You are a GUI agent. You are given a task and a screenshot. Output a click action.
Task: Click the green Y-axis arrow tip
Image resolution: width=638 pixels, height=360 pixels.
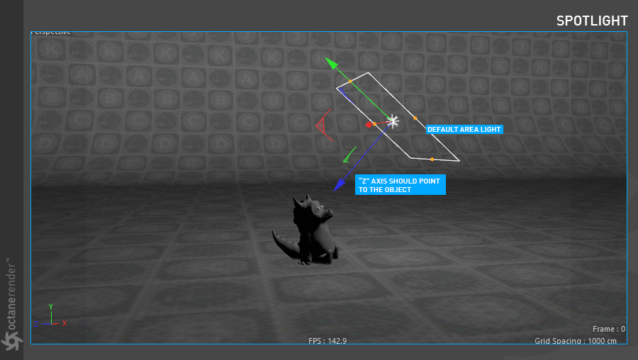tap(330, 62)
